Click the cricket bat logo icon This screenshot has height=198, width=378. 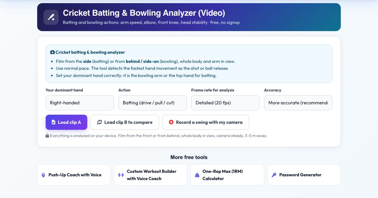(x=51, y=17)
